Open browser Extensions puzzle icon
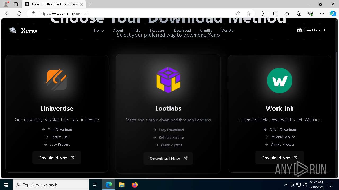339x190 pixels. click(x=262, y=13)
